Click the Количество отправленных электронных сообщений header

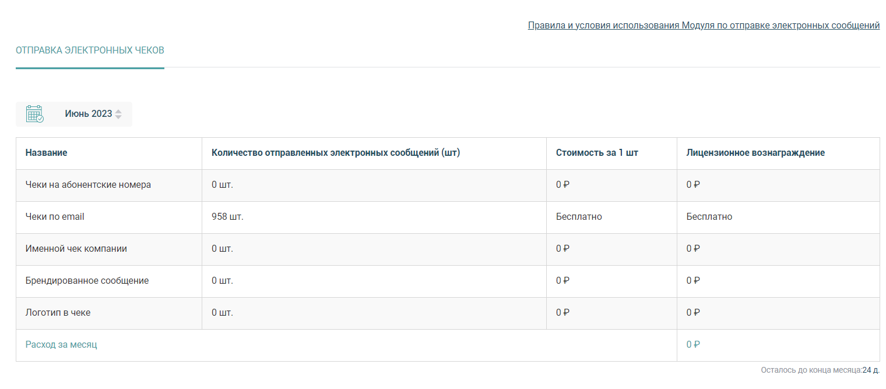coord(336,153)
